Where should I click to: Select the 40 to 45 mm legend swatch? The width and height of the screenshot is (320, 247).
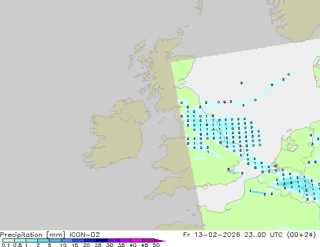[138, 241]
